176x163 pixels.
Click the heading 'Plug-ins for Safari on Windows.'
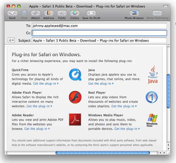coord(46,55)
